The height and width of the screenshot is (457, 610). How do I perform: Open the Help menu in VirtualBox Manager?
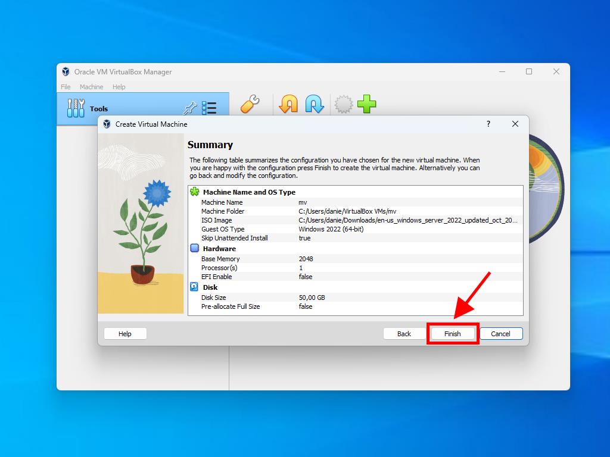[x=119, y=87]
